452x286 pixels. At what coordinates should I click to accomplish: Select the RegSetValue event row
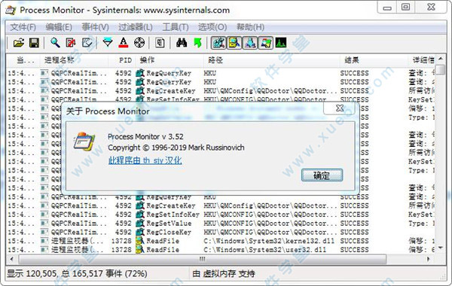(221, 224)
